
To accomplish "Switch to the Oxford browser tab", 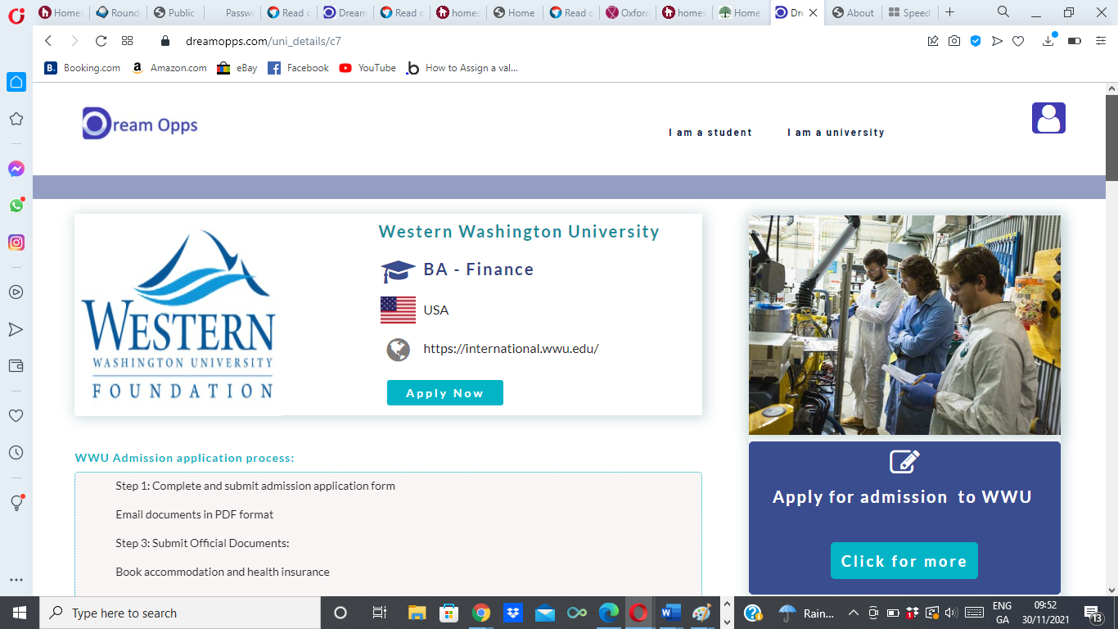I will [629, 13].
